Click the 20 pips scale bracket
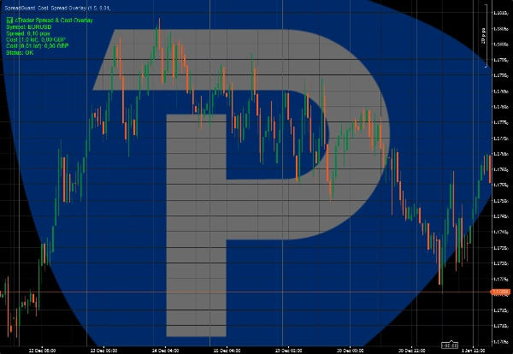The width and height of the screenshot is (513, 354). (486, 38)
